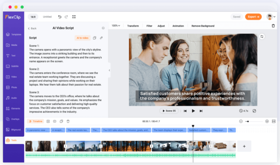Delete the selected timeline clip
280x165 pixels.
(x=68, y=121)
